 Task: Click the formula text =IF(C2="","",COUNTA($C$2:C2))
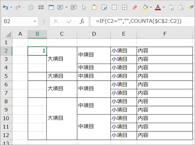click(138, 21)
